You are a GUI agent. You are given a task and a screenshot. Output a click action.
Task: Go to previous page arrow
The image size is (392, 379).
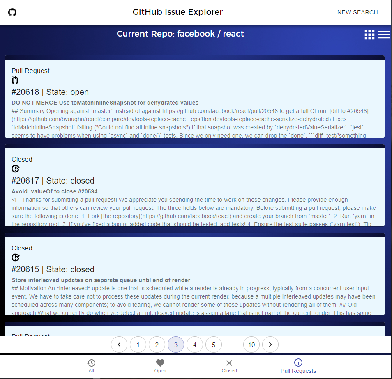pyautogui.click(x=119, y=345)
